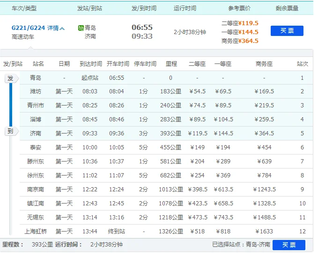This screenshot has width=318, height=253.
Task: Select the 上海虹桥 terminal station
Action: pos(36,232)
